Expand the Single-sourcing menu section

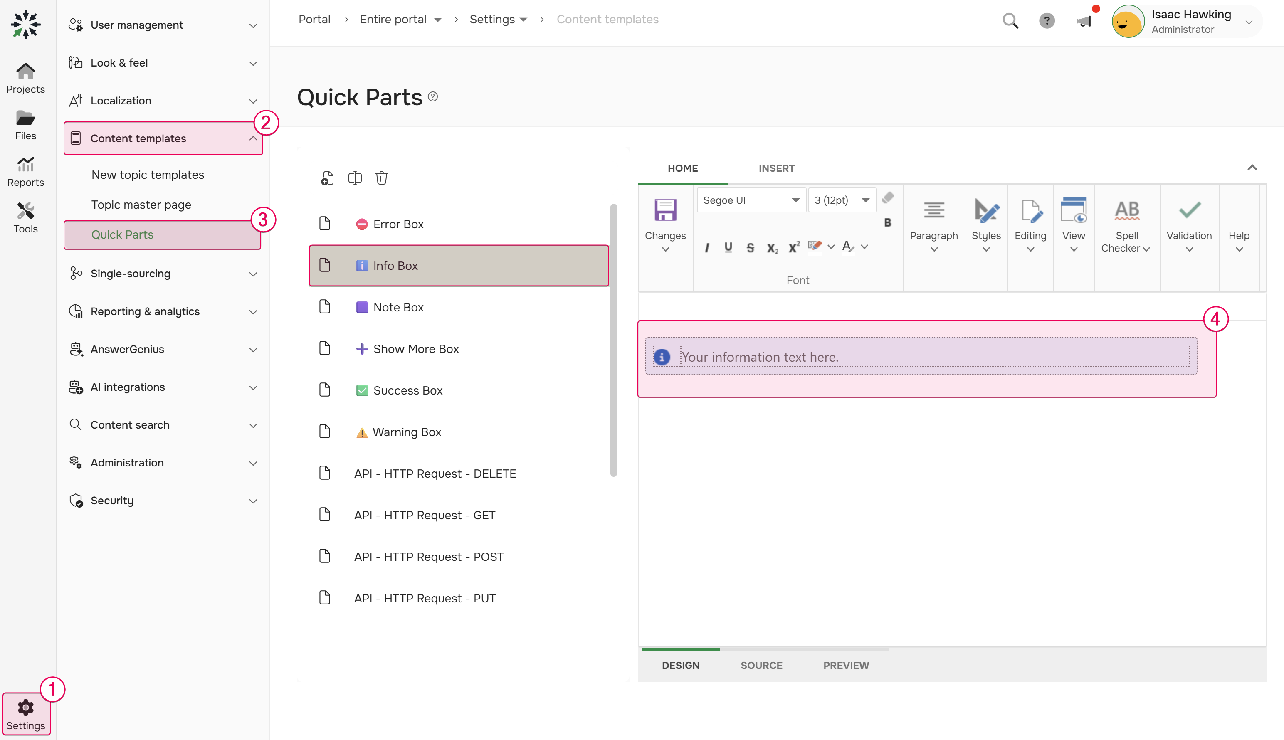[163, 274]
